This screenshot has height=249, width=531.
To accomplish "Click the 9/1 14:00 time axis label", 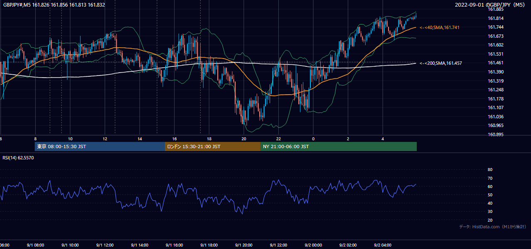I will point(140,245).
